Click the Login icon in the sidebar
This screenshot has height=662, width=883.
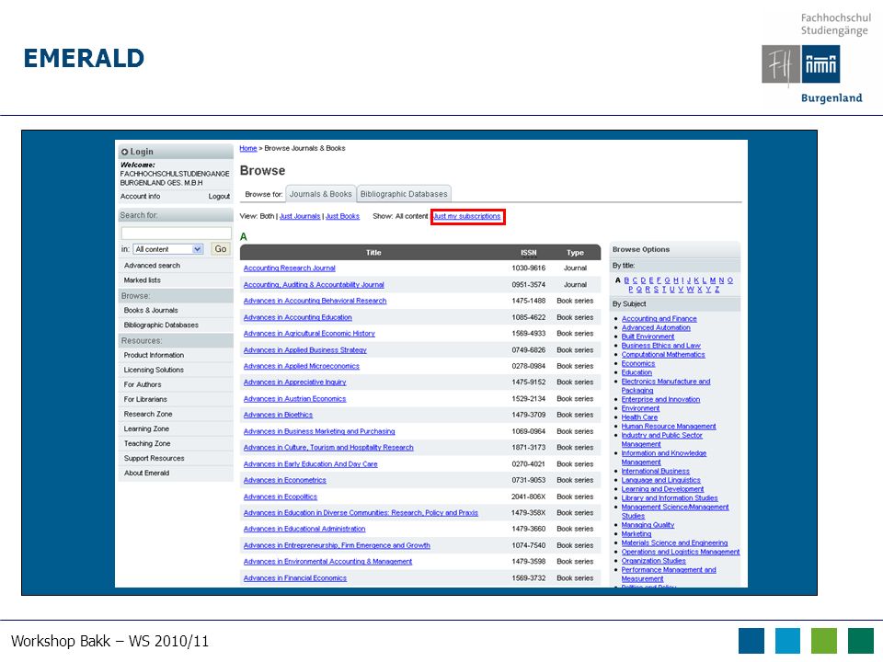pyautogui.click(x=124, y=152)
